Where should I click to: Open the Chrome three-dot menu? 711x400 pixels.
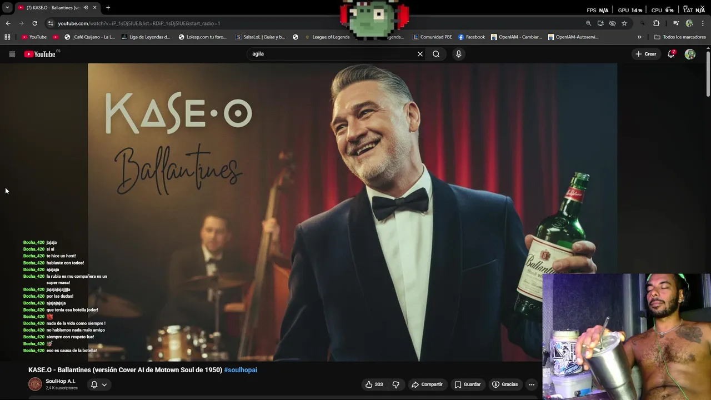(x=703, y=23)
